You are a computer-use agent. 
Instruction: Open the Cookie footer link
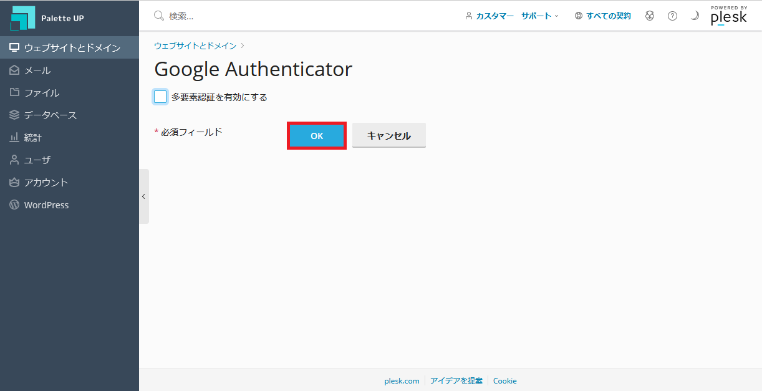(505, 380)
